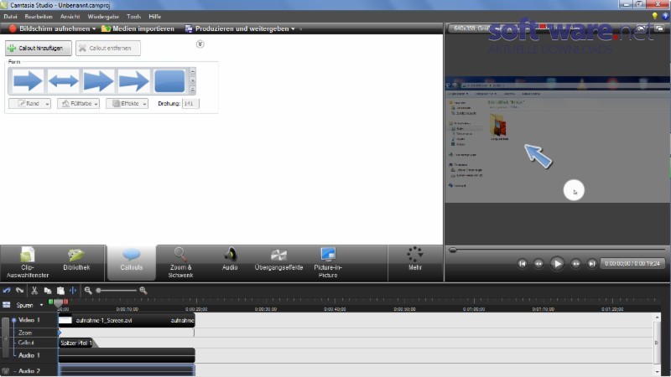Open the Tools menu
Viewport: 671px width, 377px height.
[133, 16]
